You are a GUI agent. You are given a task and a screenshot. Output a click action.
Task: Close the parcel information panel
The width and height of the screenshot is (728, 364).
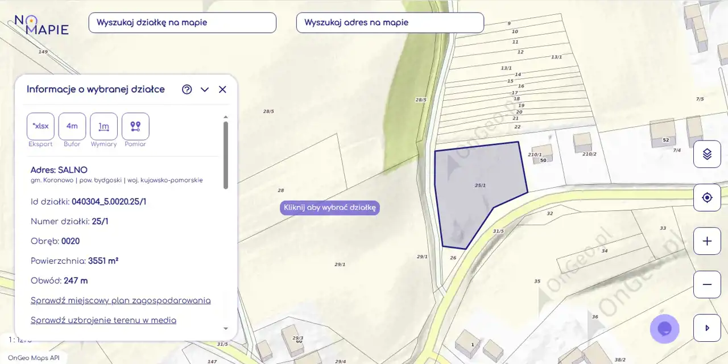pos(222,89)
